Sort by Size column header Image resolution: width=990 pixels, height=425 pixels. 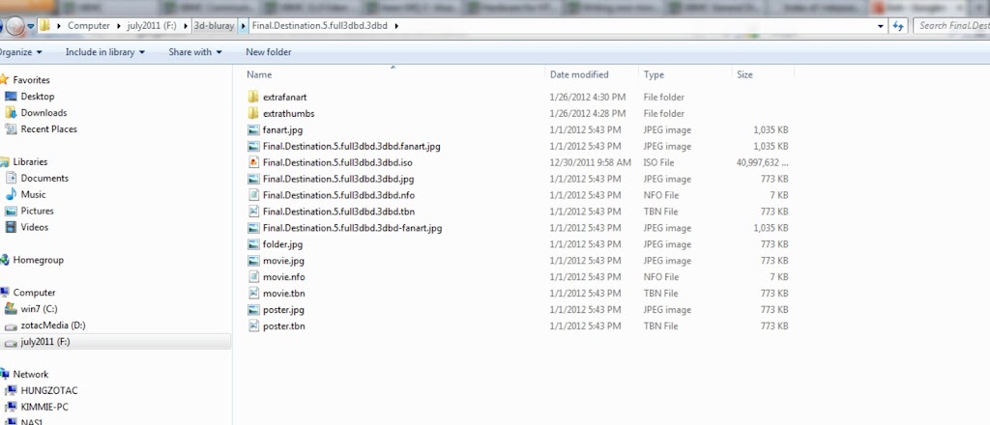(744, 74)
